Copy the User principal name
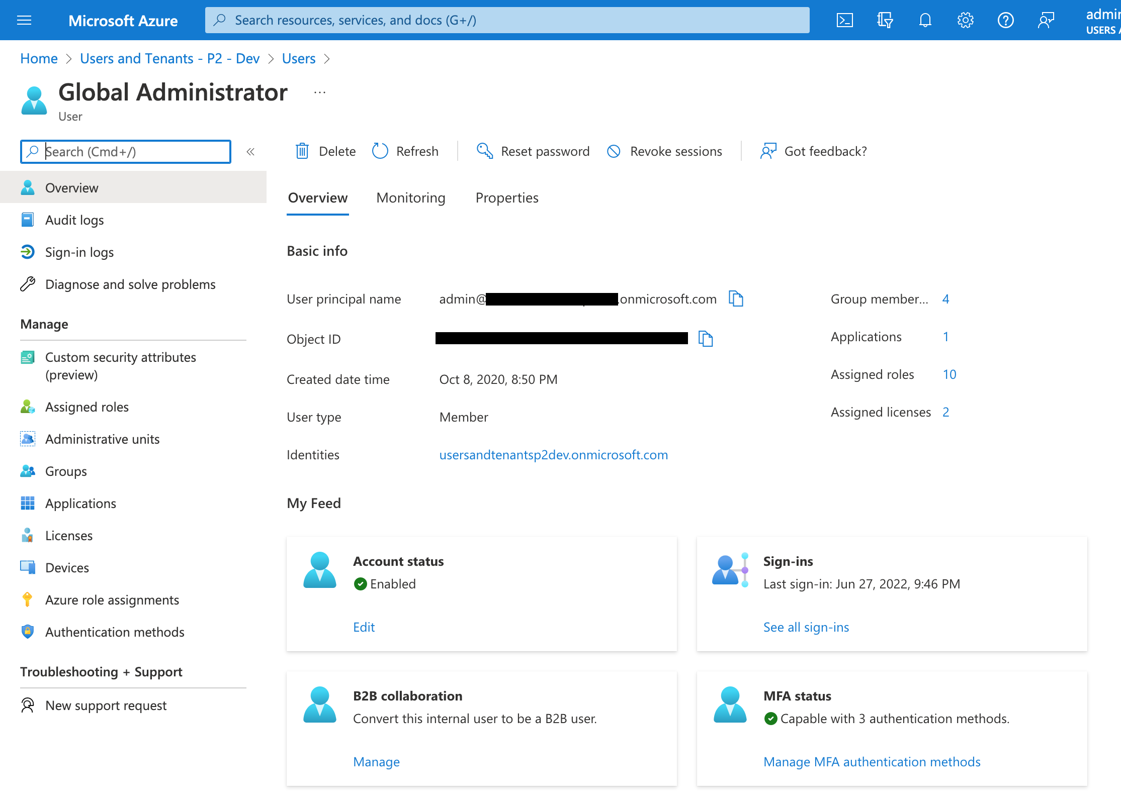Screen dimensions: 1121x804 [x=736, y=298]
